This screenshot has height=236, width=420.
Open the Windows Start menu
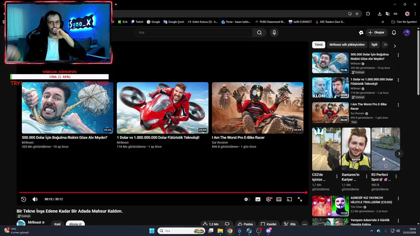coord(152,231)
